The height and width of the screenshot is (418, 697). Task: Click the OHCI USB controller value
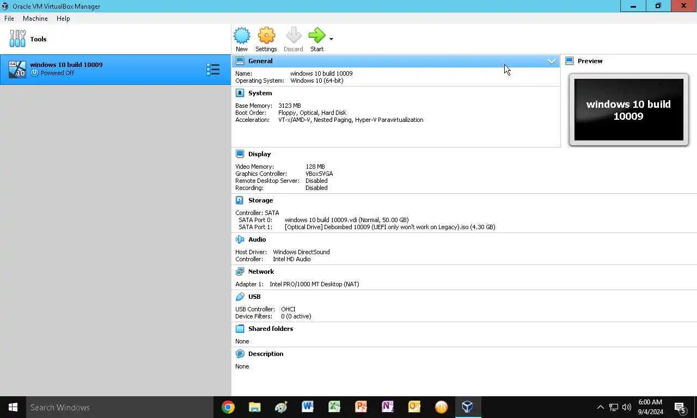click(288, 309)
